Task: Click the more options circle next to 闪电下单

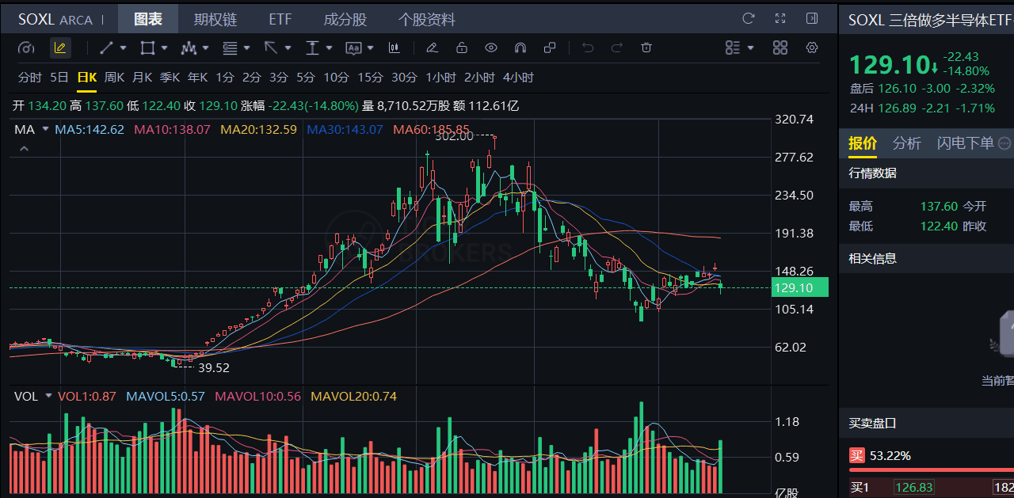Action: tap(1004, 143)
